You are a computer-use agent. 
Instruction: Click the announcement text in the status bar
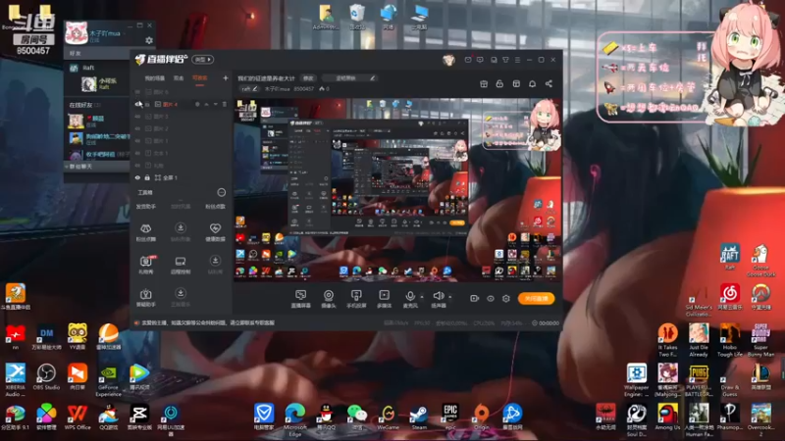pos(208,323)
